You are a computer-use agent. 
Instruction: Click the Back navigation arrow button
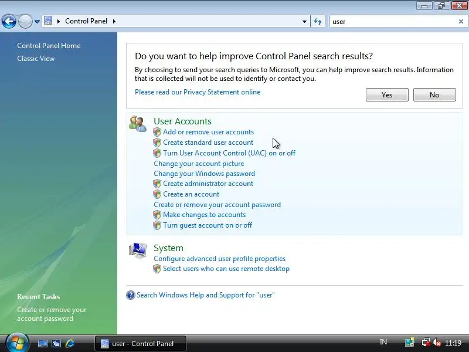click(9, 21)
